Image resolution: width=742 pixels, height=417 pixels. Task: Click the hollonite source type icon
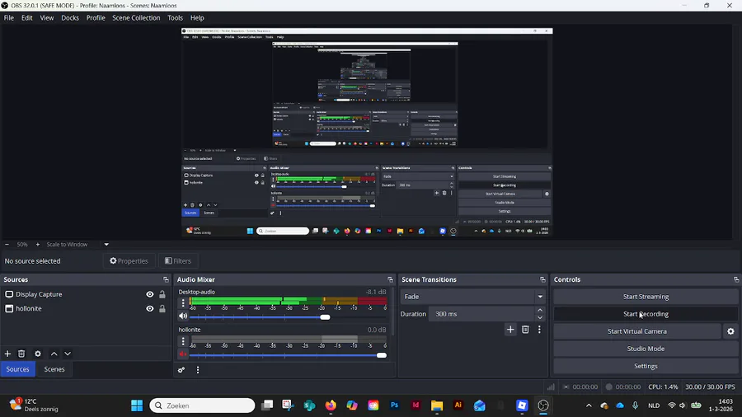(9, 308)
